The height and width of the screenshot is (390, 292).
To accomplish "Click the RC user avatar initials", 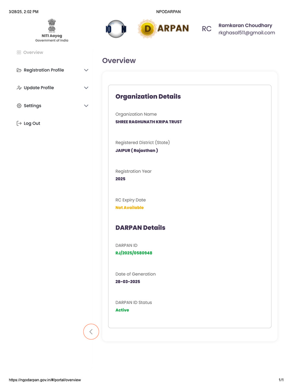I will 207,29.
